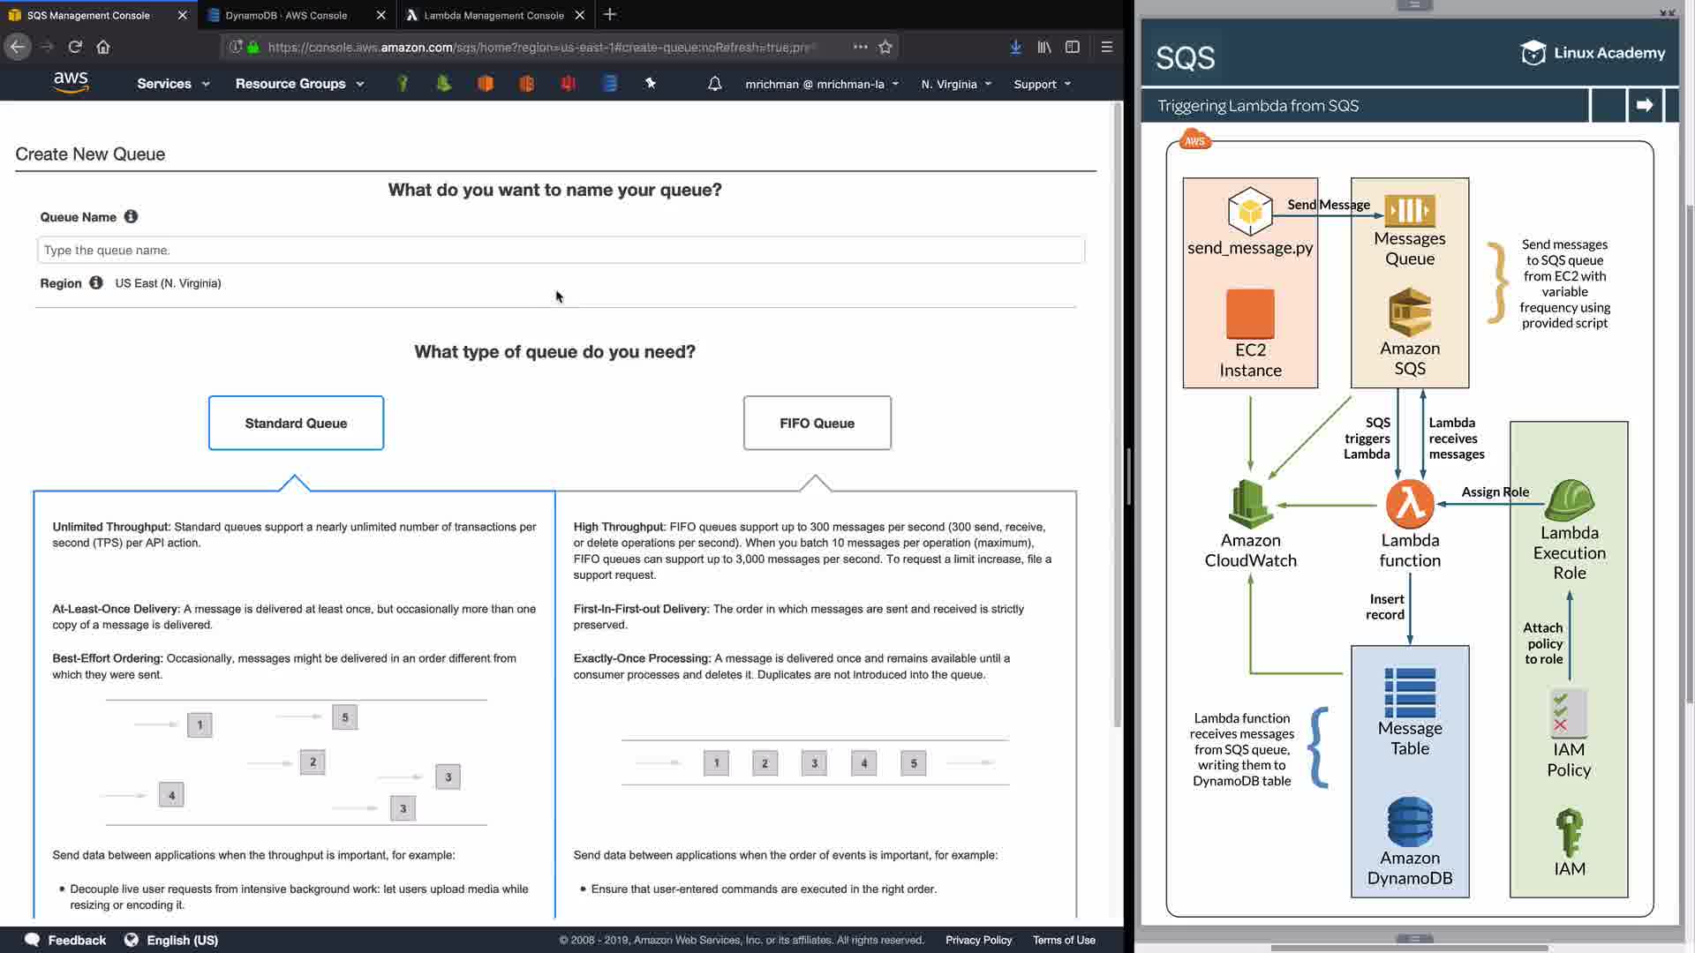Open the notifications bell icon
The width and height of the screenshot is (1695, 953).
(715, 84)
